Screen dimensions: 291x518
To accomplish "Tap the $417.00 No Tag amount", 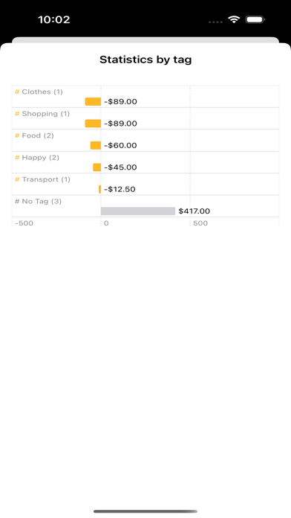I will tap(194, 211).
